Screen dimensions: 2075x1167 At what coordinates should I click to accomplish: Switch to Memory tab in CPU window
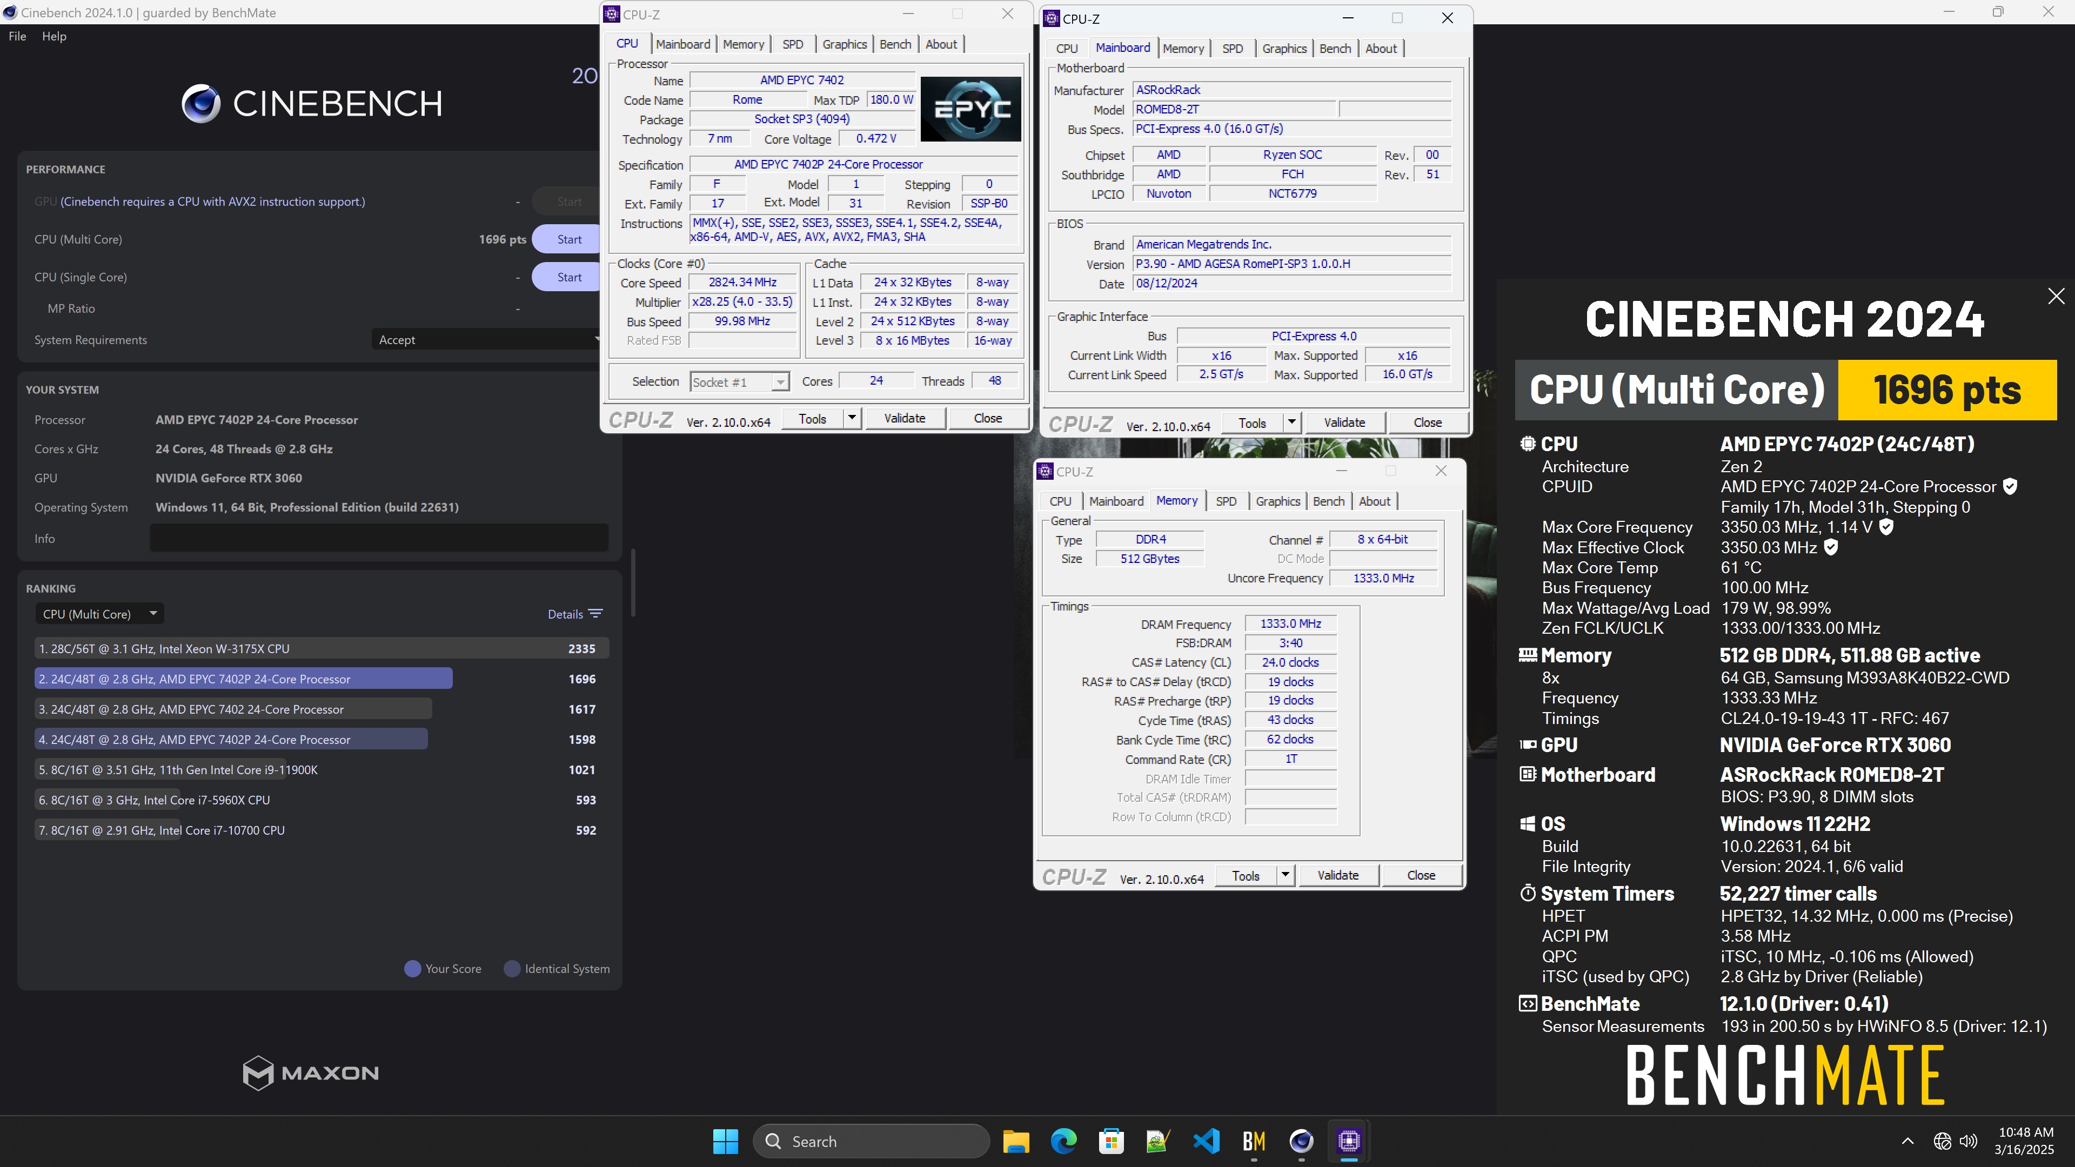click(742, 44)
